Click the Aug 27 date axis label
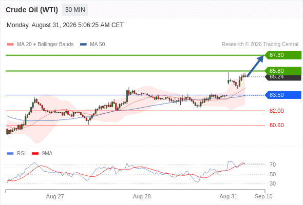Screen dimensions: 303x205 click(55, 196)
